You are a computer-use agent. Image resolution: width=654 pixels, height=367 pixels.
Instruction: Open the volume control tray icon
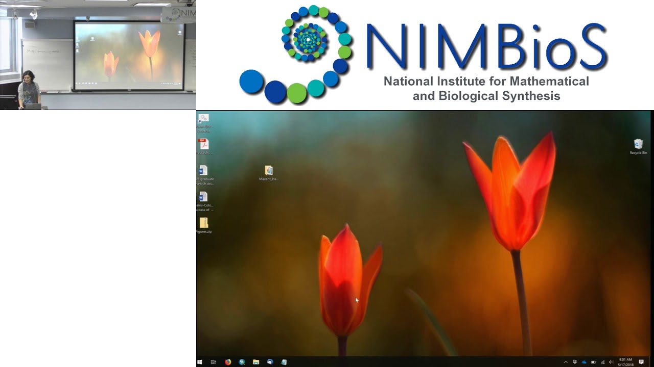(x=611, y=362)
